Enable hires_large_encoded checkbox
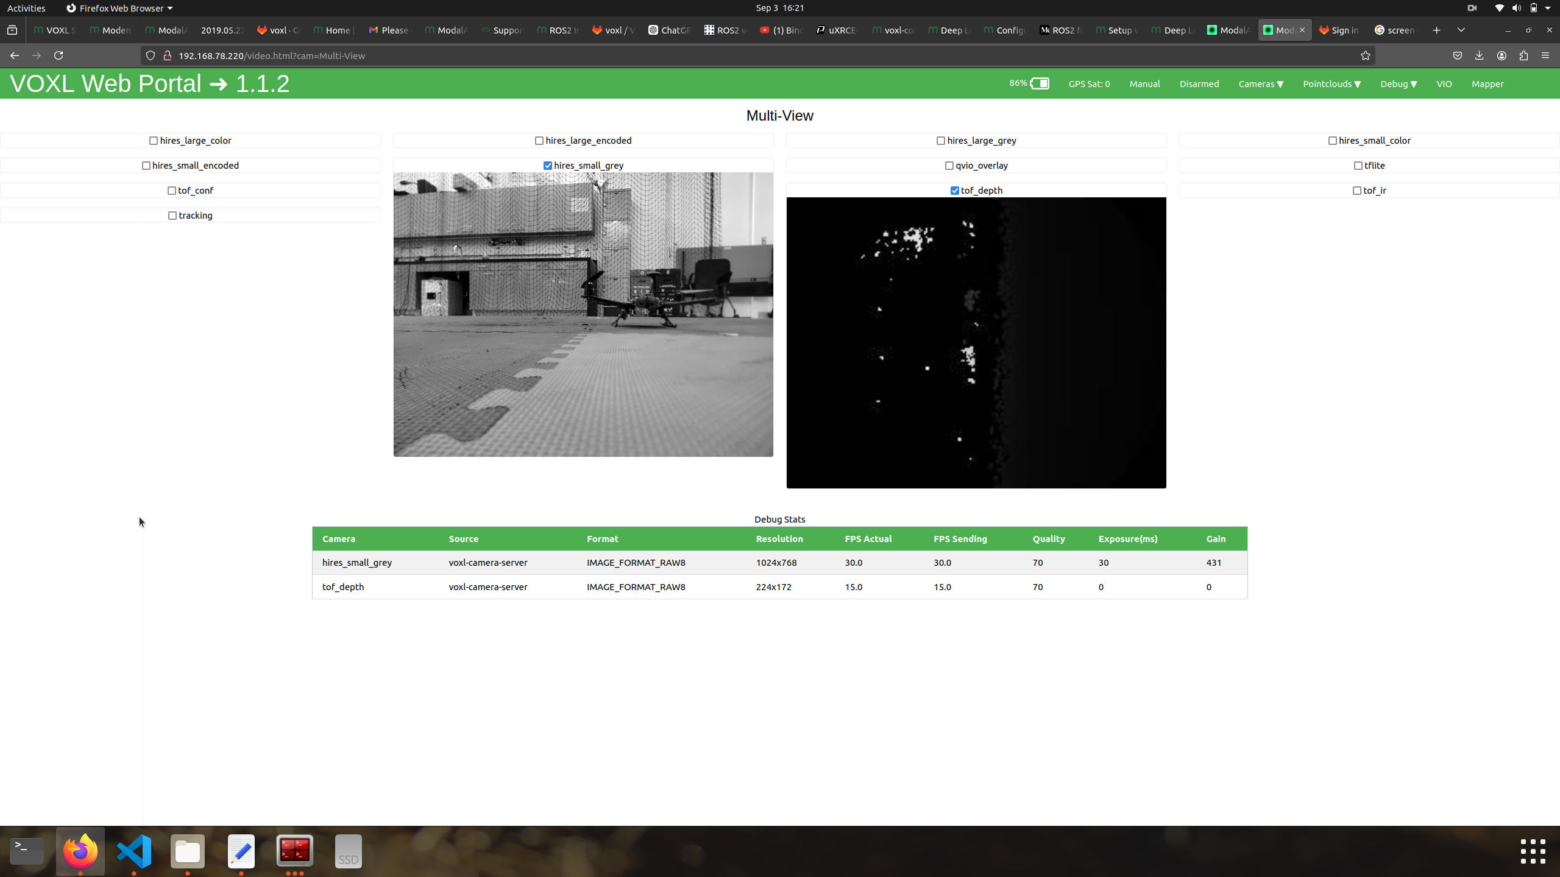Image resolution: width=1560 pixels, height=877 pixels. pos(539,141)
